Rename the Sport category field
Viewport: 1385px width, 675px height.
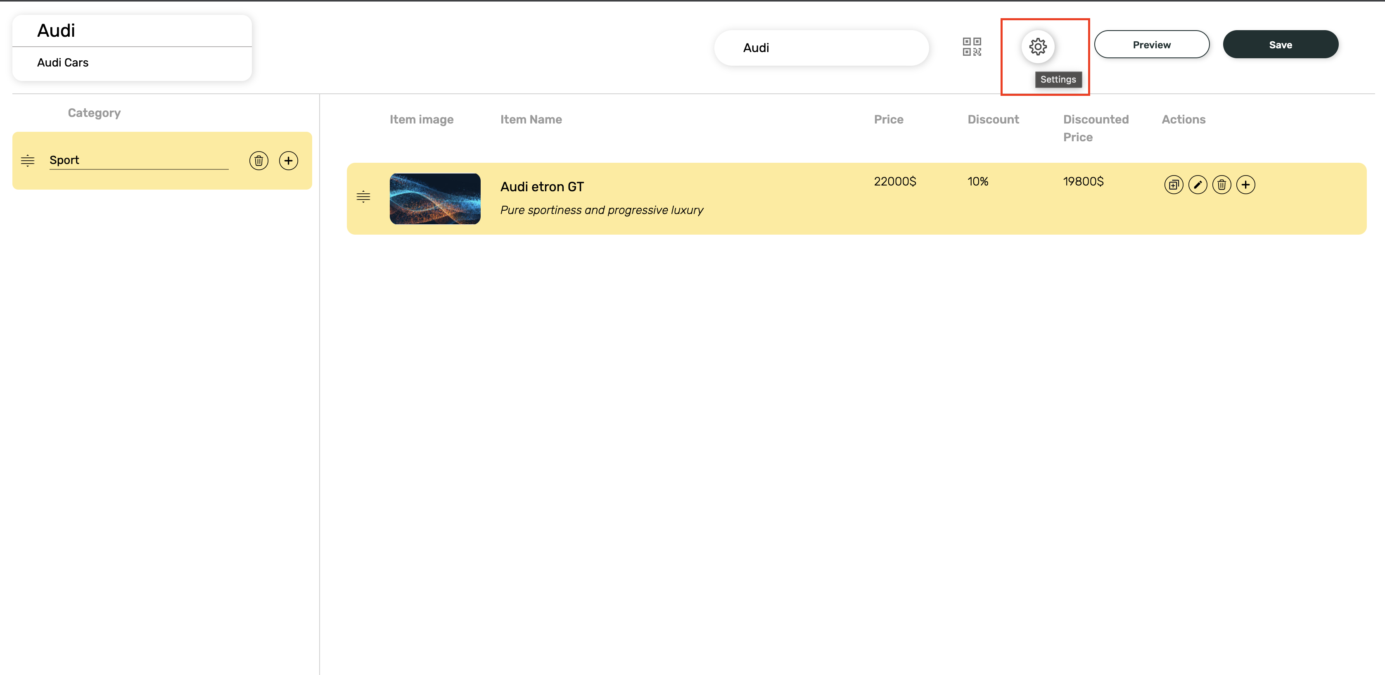139,161
